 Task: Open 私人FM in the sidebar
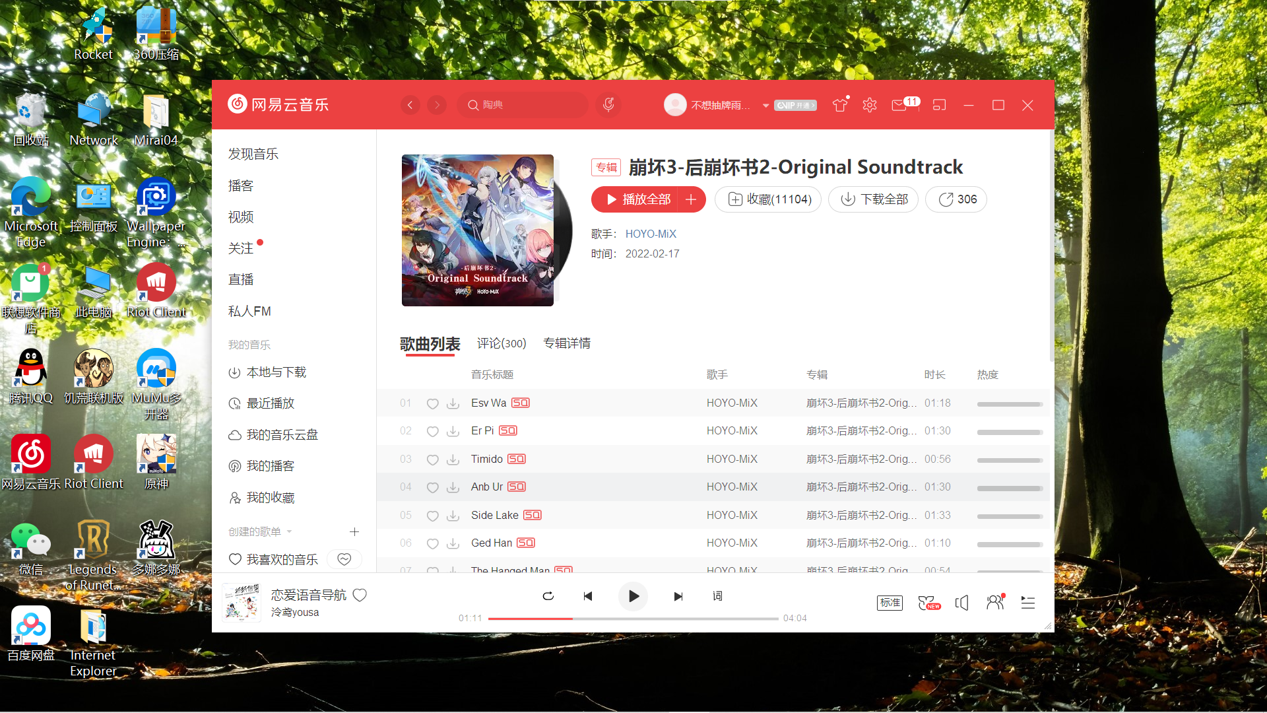click(x=249, y=311)
